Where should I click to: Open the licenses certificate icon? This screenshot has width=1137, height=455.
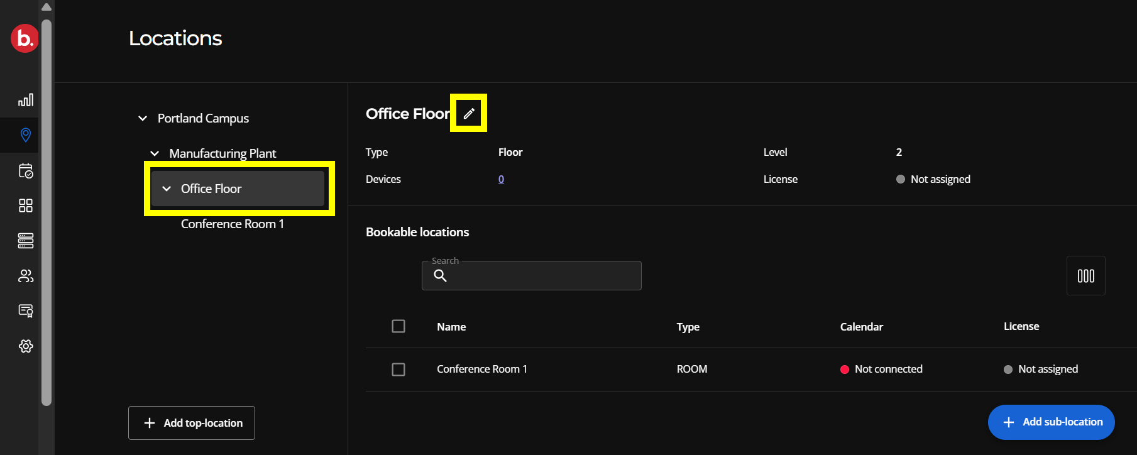(x=26, y=310)
